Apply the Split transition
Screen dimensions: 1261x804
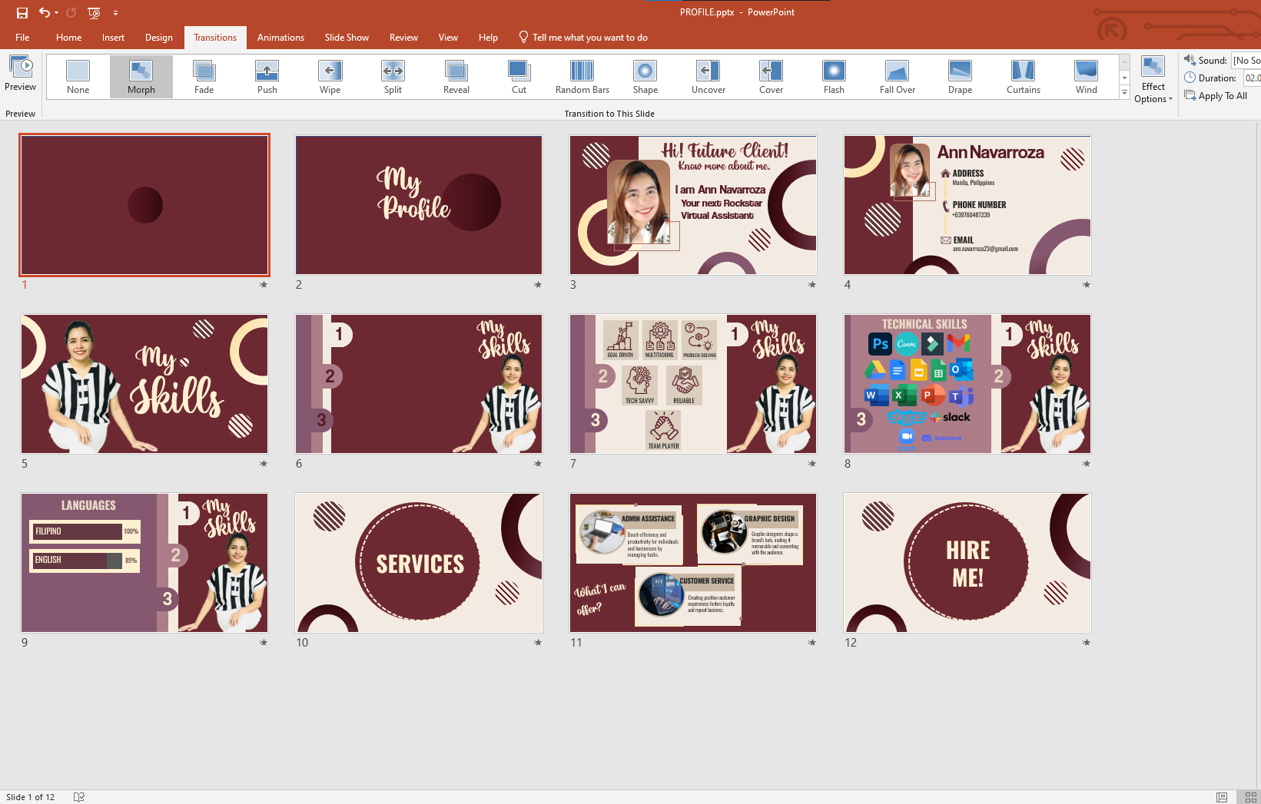coord(393,78)
